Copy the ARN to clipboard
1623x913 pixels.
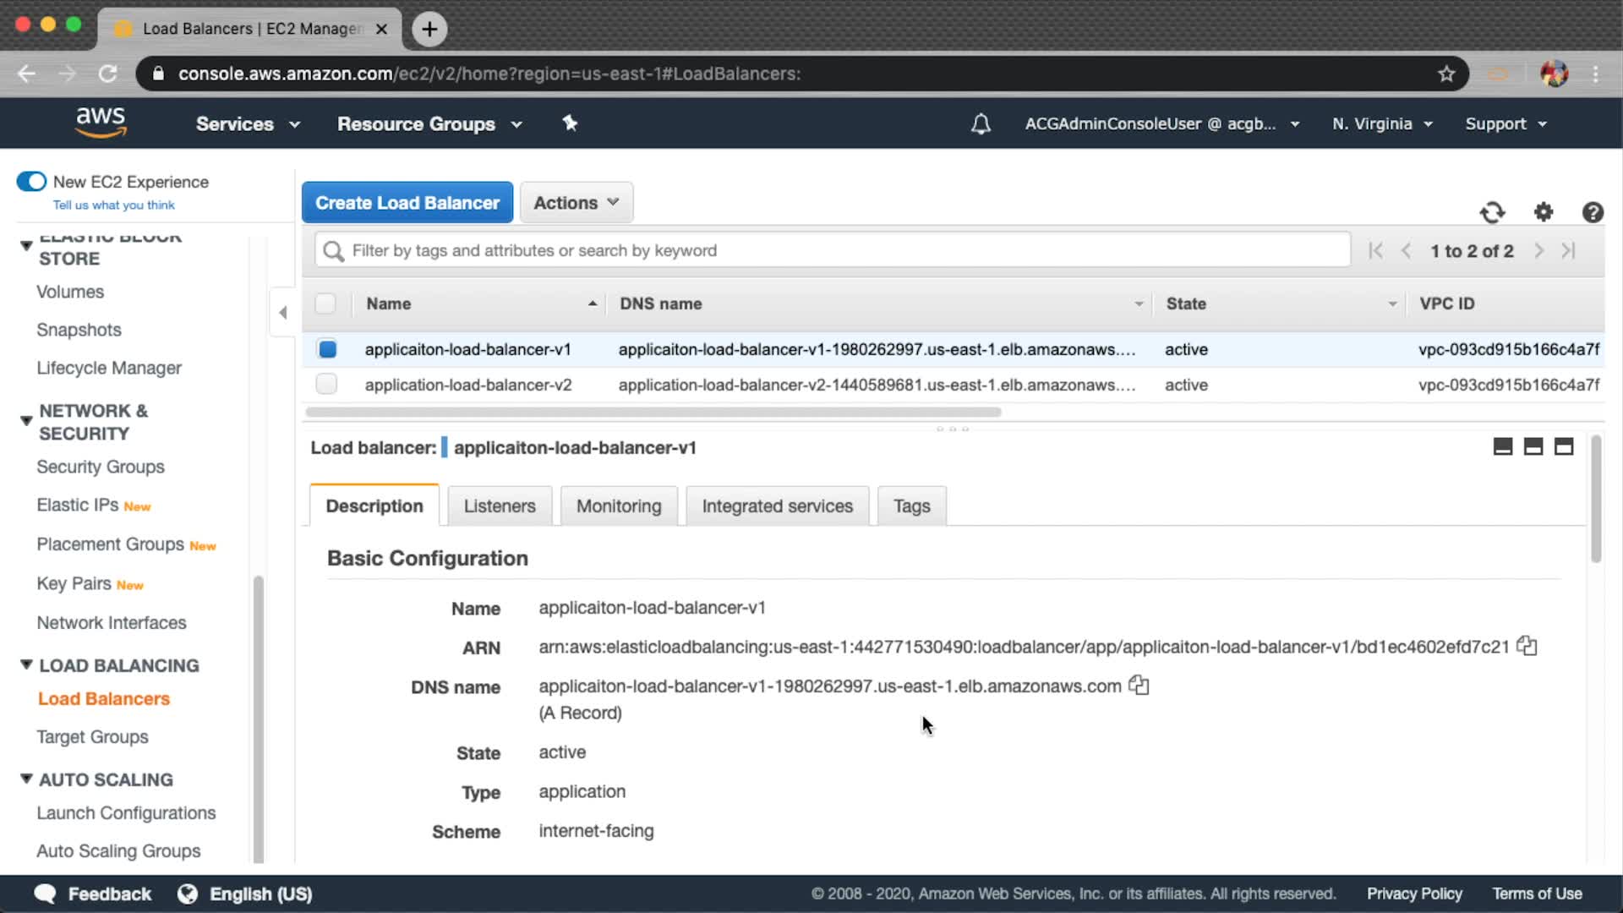[1527, 647]
